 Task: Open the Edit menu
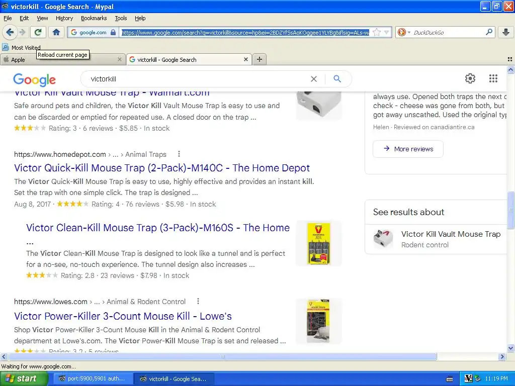tap(24, 18)
